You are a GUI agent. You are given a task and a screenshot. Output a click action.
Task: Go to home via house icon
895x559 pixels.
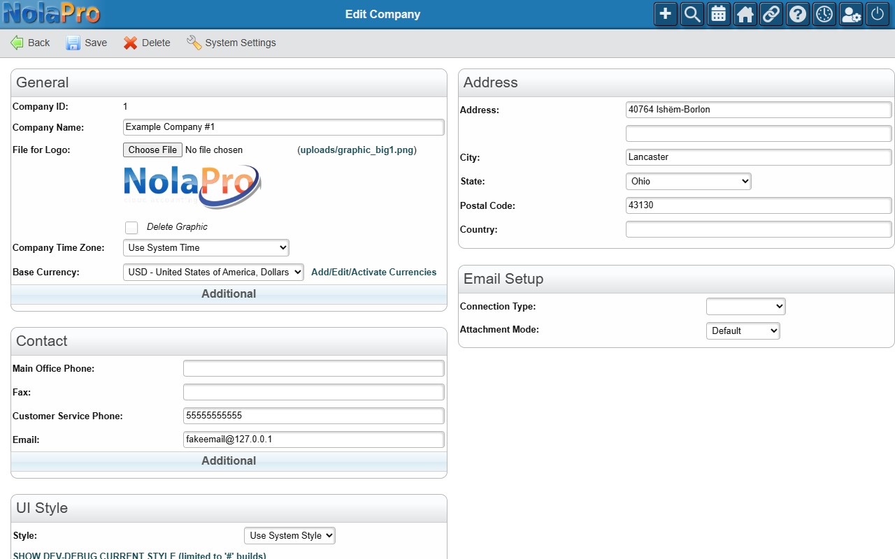coord(745,14)
